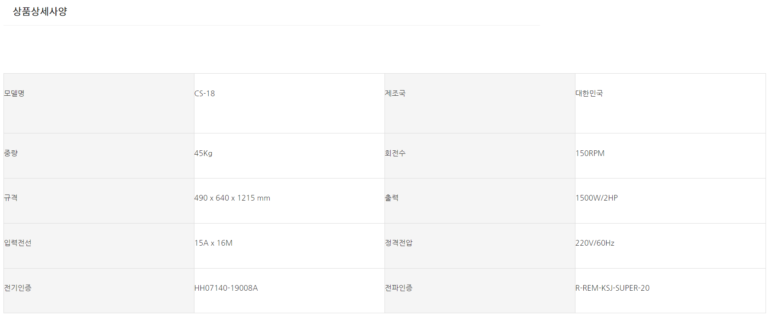Image resolution: width=769 pixels, height=318 pixels.
Task: Click the 모델명 label cell
Action: pyautogui.click(x=14, y=94)
